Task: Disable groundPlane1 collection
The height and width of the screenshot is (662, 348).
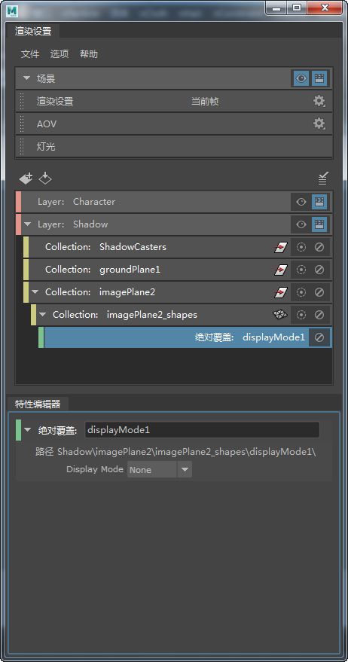Action: [x=319, y=270]
